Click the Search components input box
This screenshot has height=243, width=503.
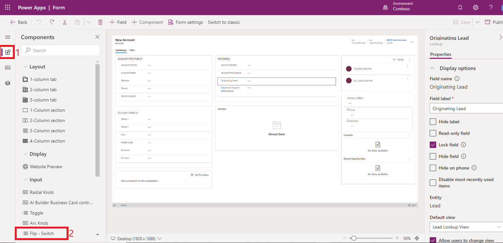click(61, 50)
